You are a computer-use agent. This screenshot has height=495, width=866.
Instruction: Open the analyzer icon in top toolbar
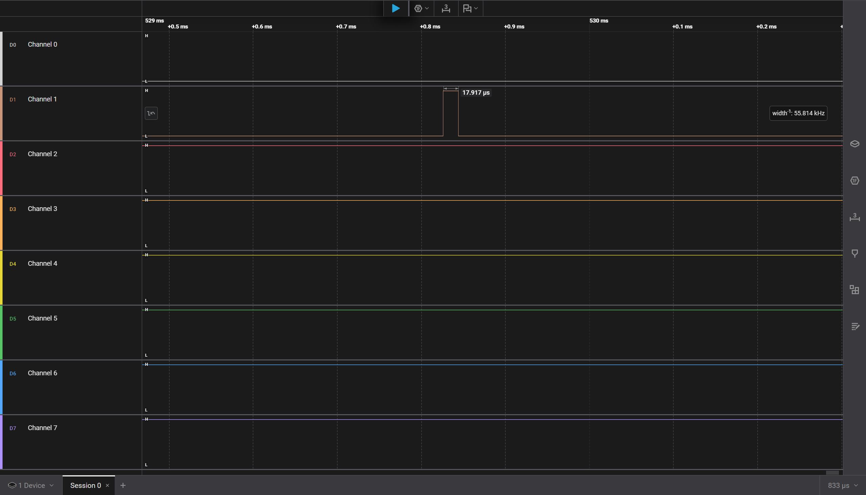point(418,8)
